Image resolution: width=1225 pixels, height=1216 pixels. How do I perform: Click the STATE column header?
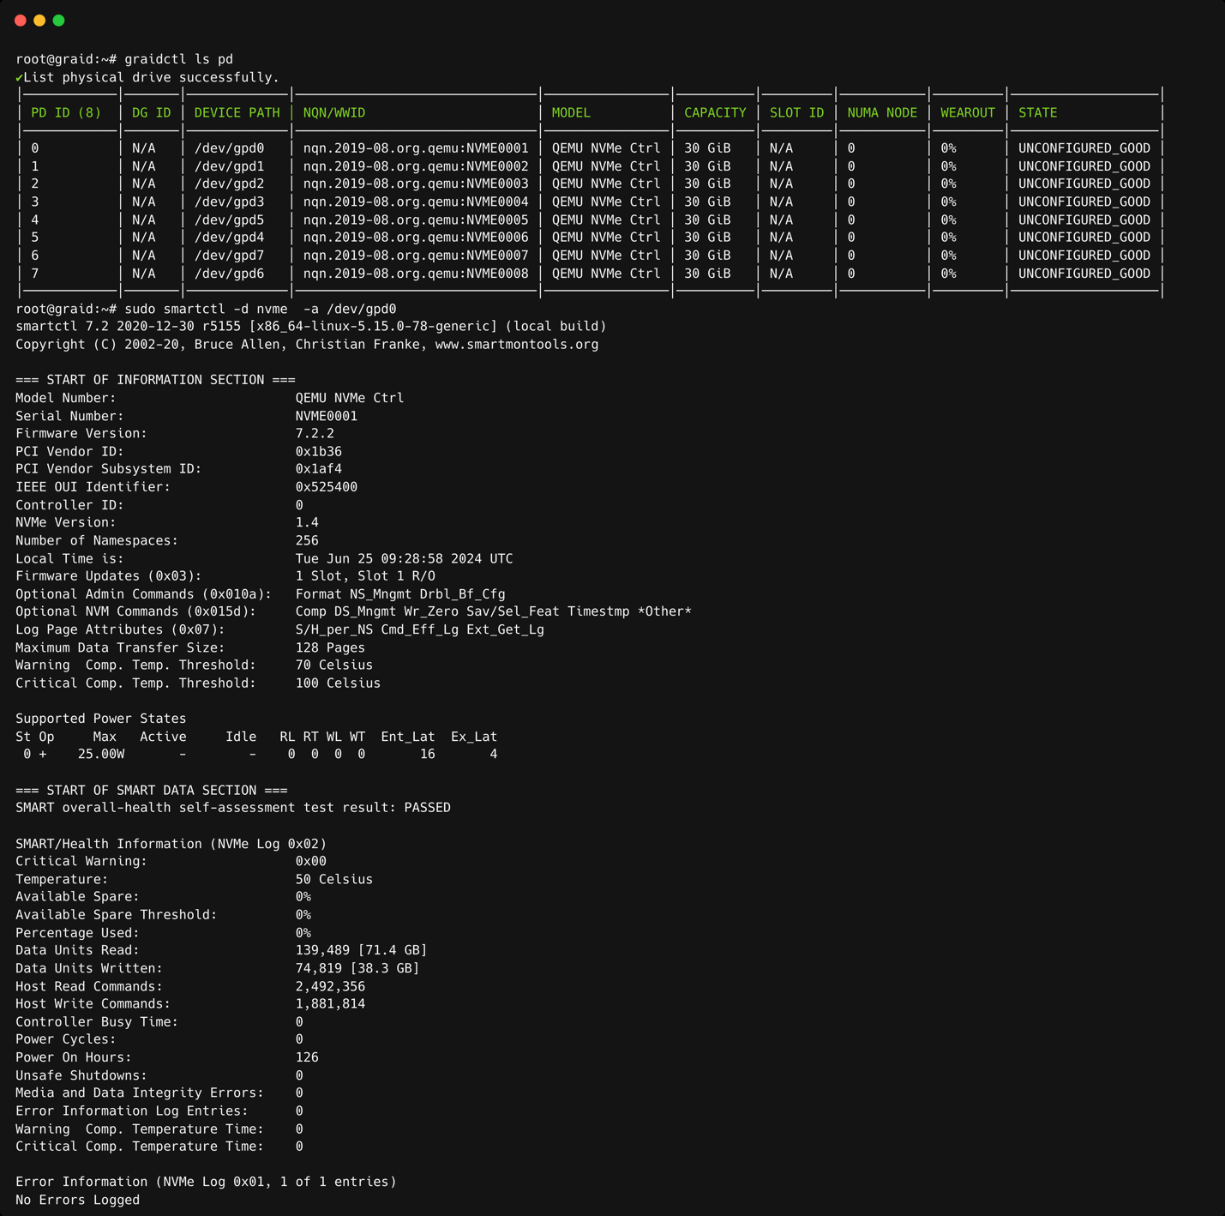(x=1037, y=112)
